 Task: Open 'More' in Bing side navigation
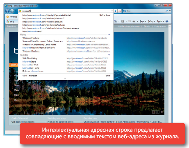coord(16,100)
